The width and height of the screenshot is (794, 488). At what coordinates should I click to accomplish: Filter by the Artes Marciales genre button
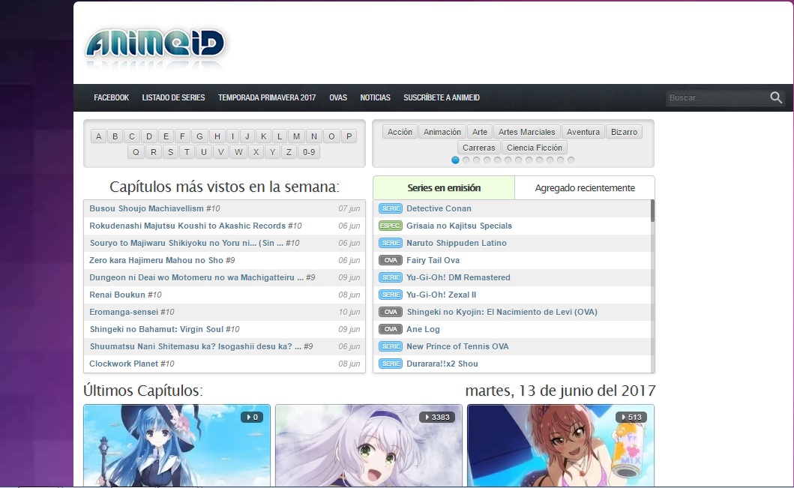526,132
